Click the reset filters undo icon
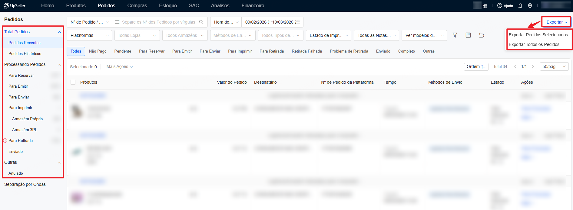Viewport: 573px width, 210px height. 481,35
